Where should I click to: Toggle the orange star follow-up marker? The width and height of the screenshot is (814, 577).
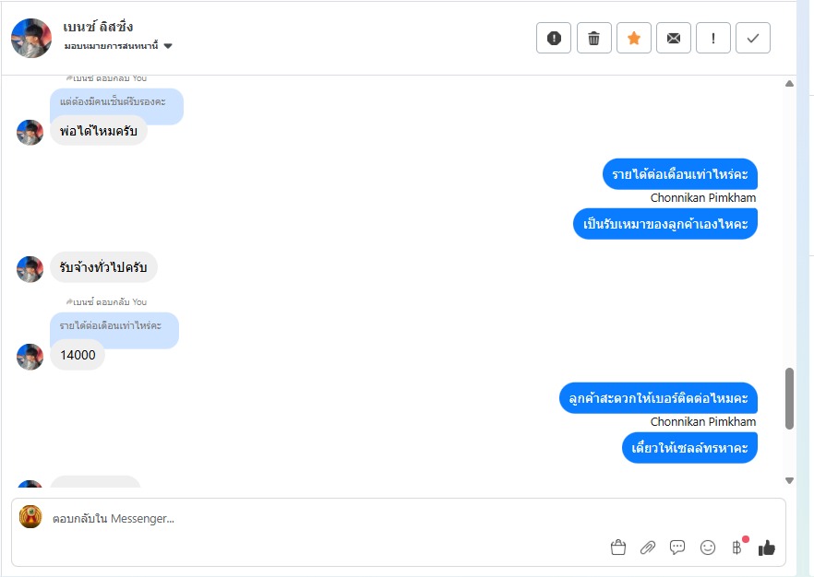(x=634, y=38)
